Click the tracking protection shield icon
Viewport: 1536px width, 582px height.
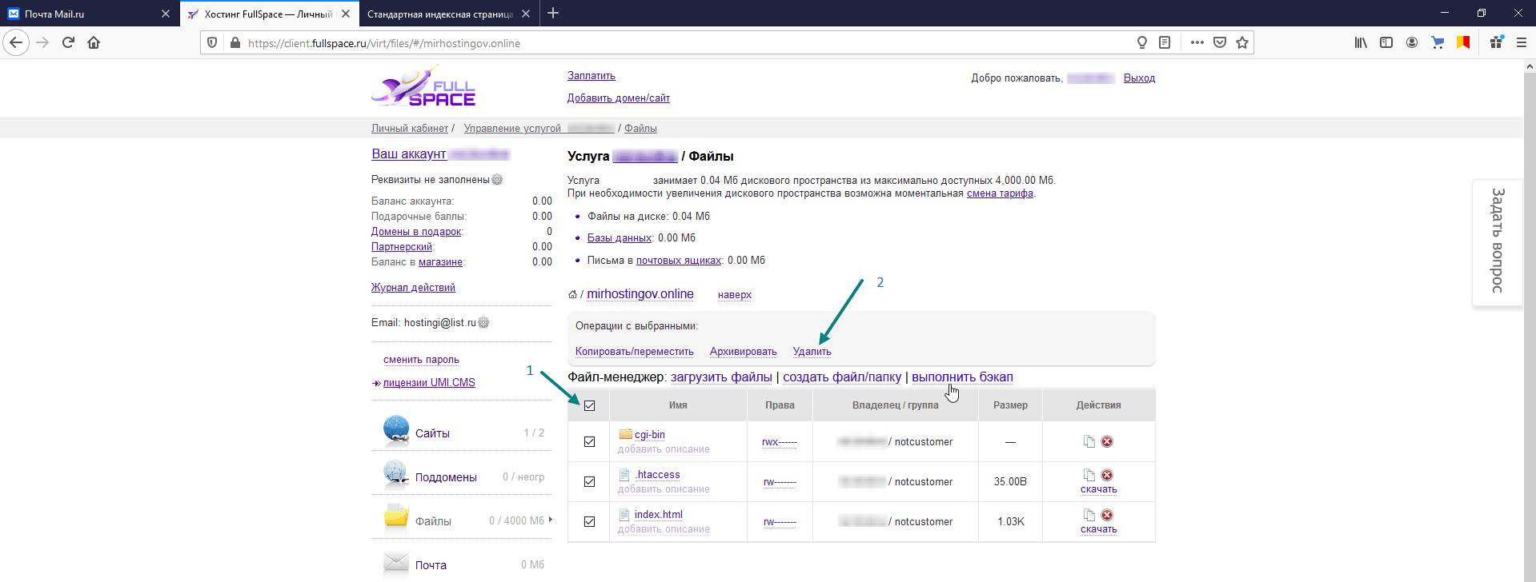point(212,43)
